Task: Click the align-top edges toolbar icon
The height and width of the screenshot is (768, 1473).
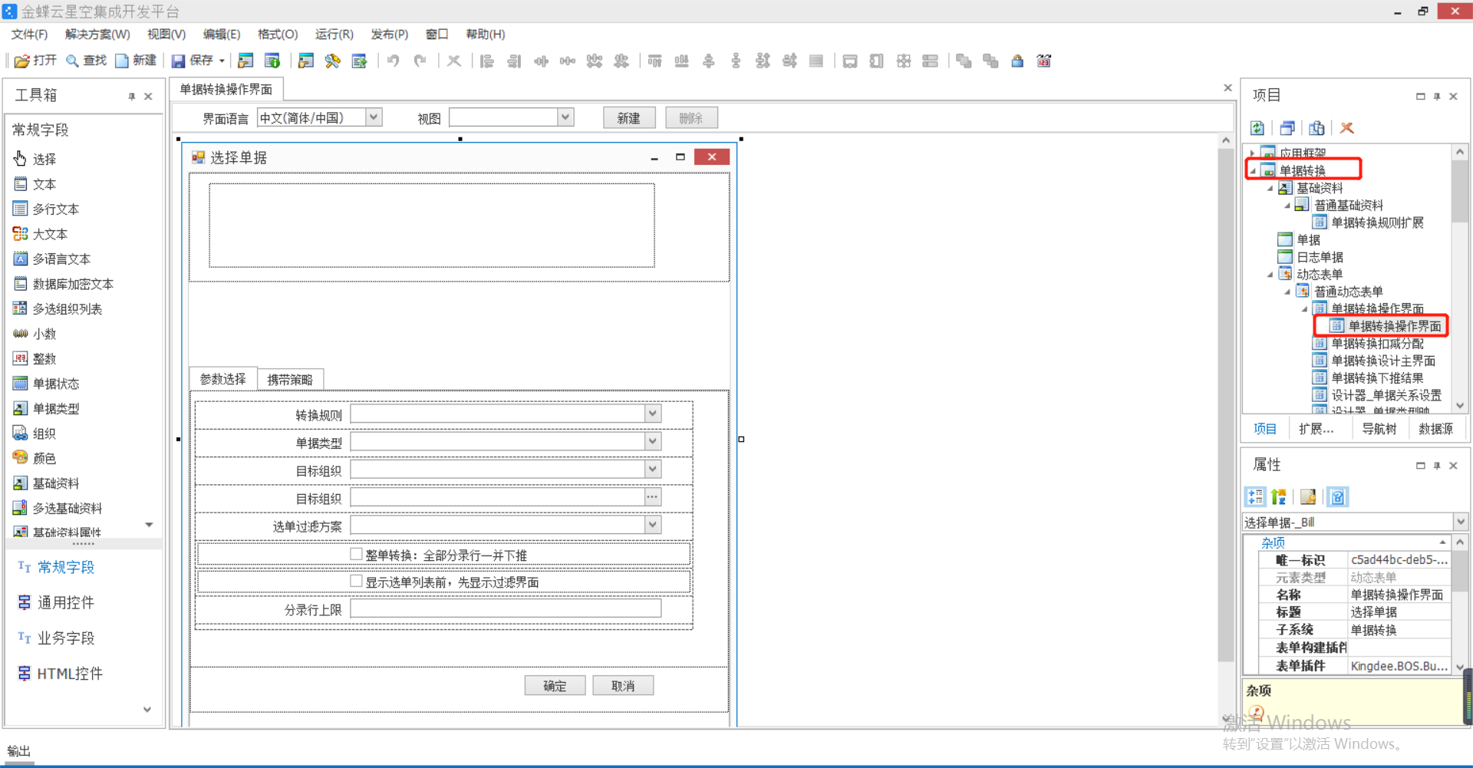Action: (x=654, y=61)
